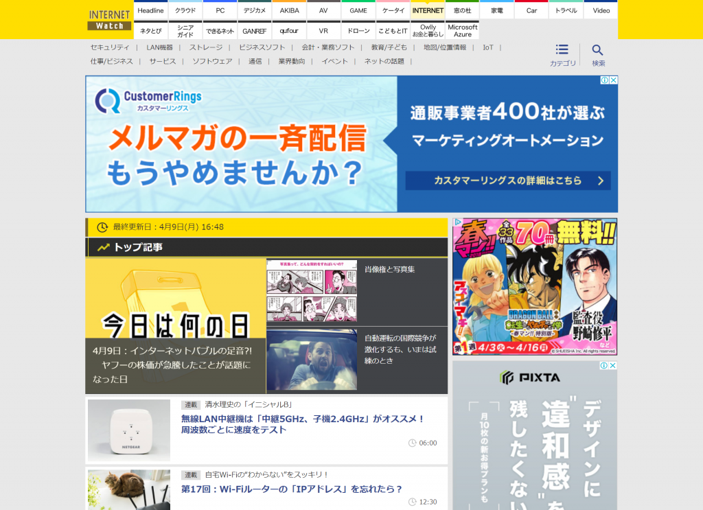
Task: Open ad info icon on PIXTA ad
Action: click(604, 366)
